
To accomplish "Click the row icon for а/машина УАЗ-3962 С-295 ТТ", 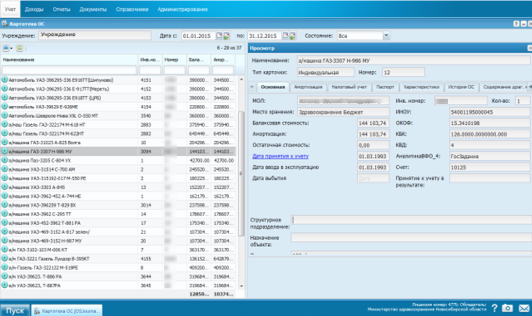I will [x=5, y=214].
